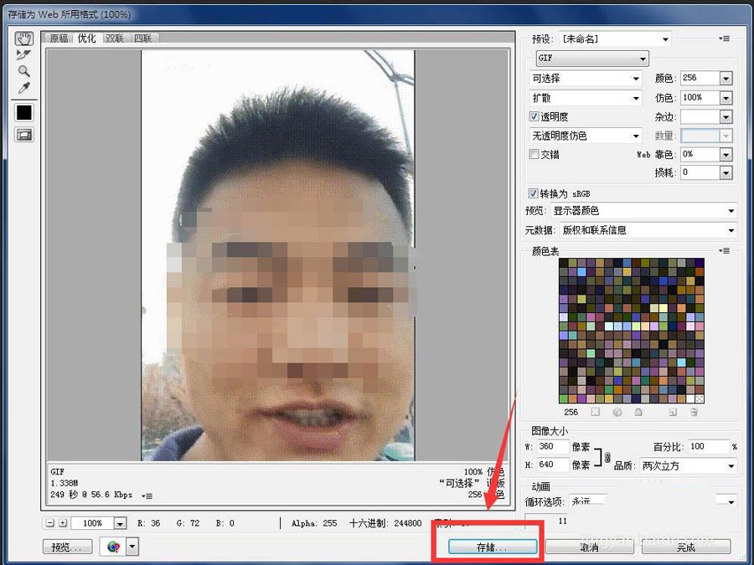Click the 完成 done button
The image size is (754, 565).
(686, 546)
